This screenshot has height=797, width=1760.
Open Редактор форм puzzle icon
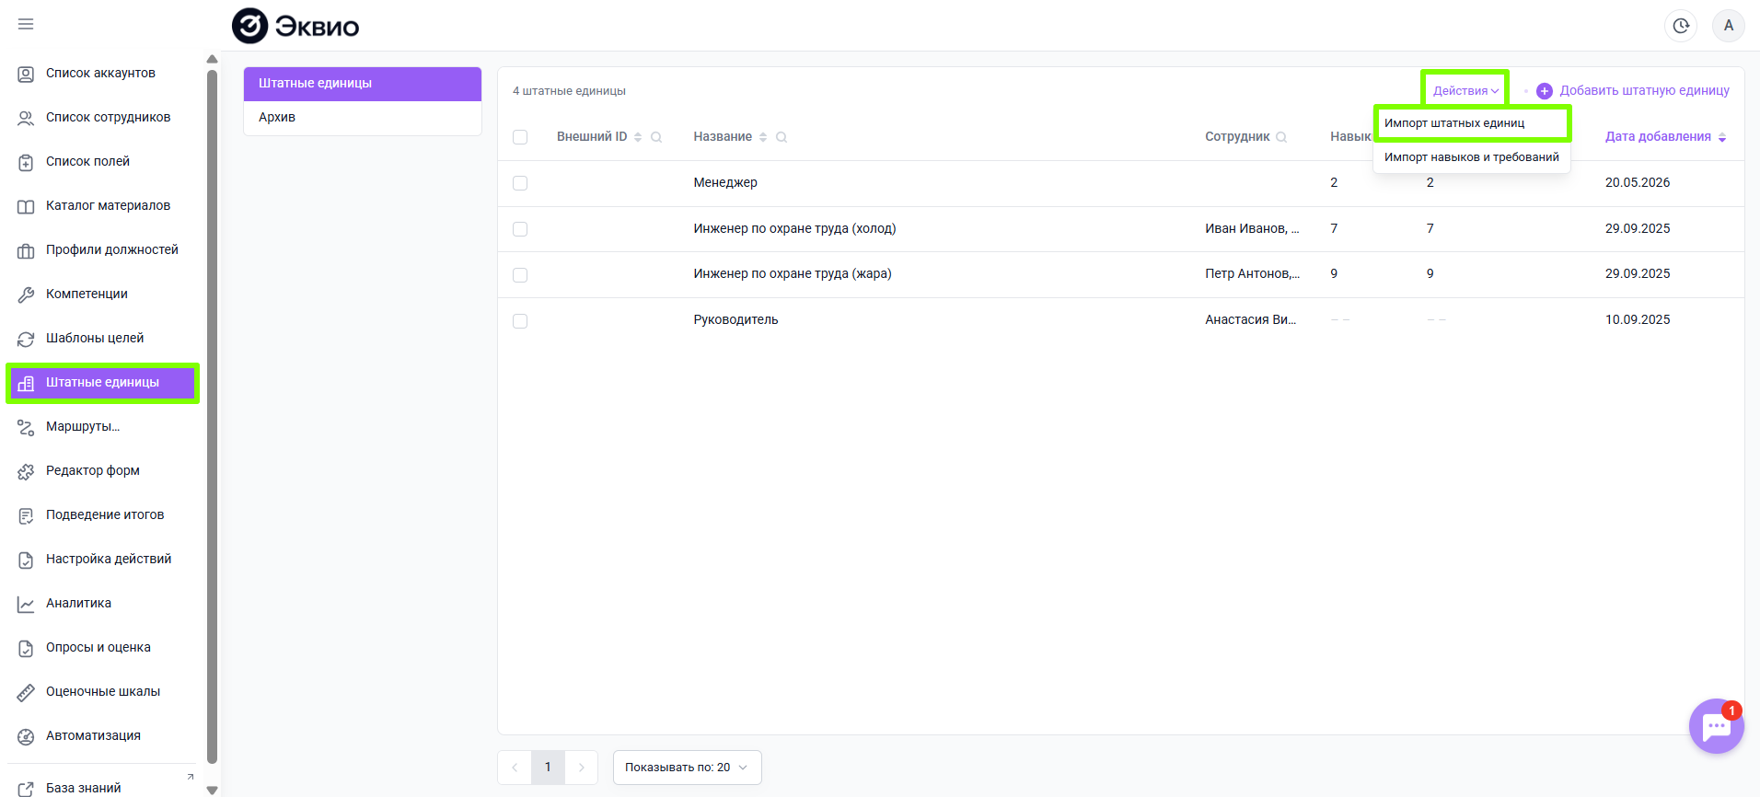pyautogui.click(x=26, y=471)
